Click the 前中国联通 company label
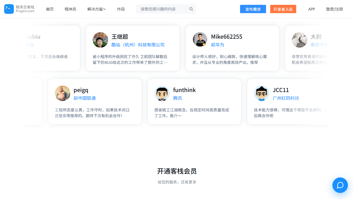The height and width of the screenshot is (199, 354). click(x=85, y=98)
